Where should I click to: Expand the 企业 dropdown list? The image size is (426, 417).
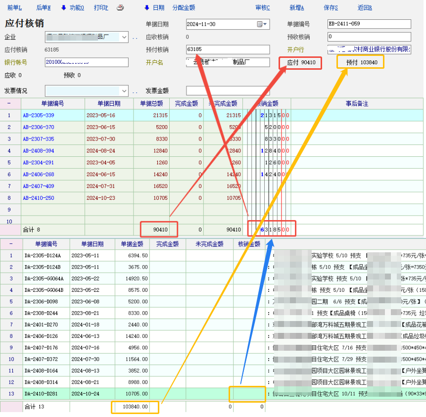124,37
